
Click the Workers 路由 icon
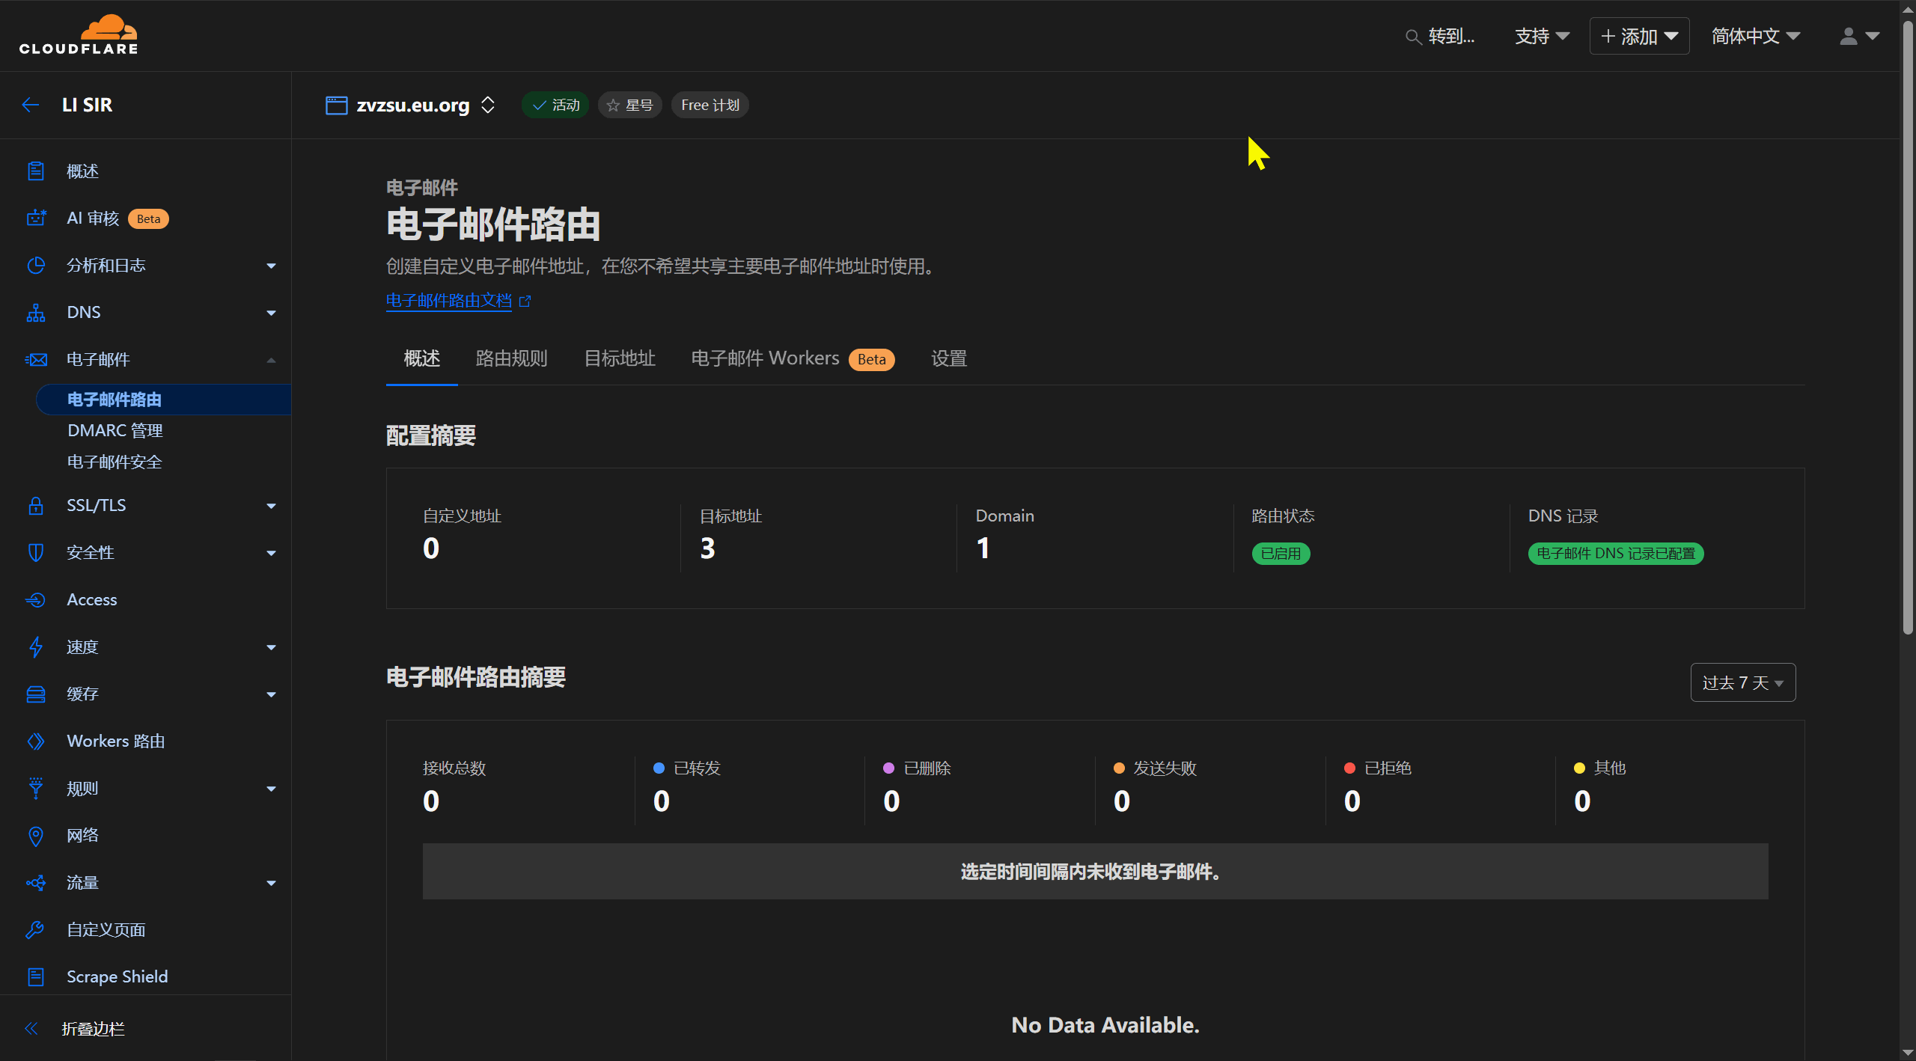[35, 742]
